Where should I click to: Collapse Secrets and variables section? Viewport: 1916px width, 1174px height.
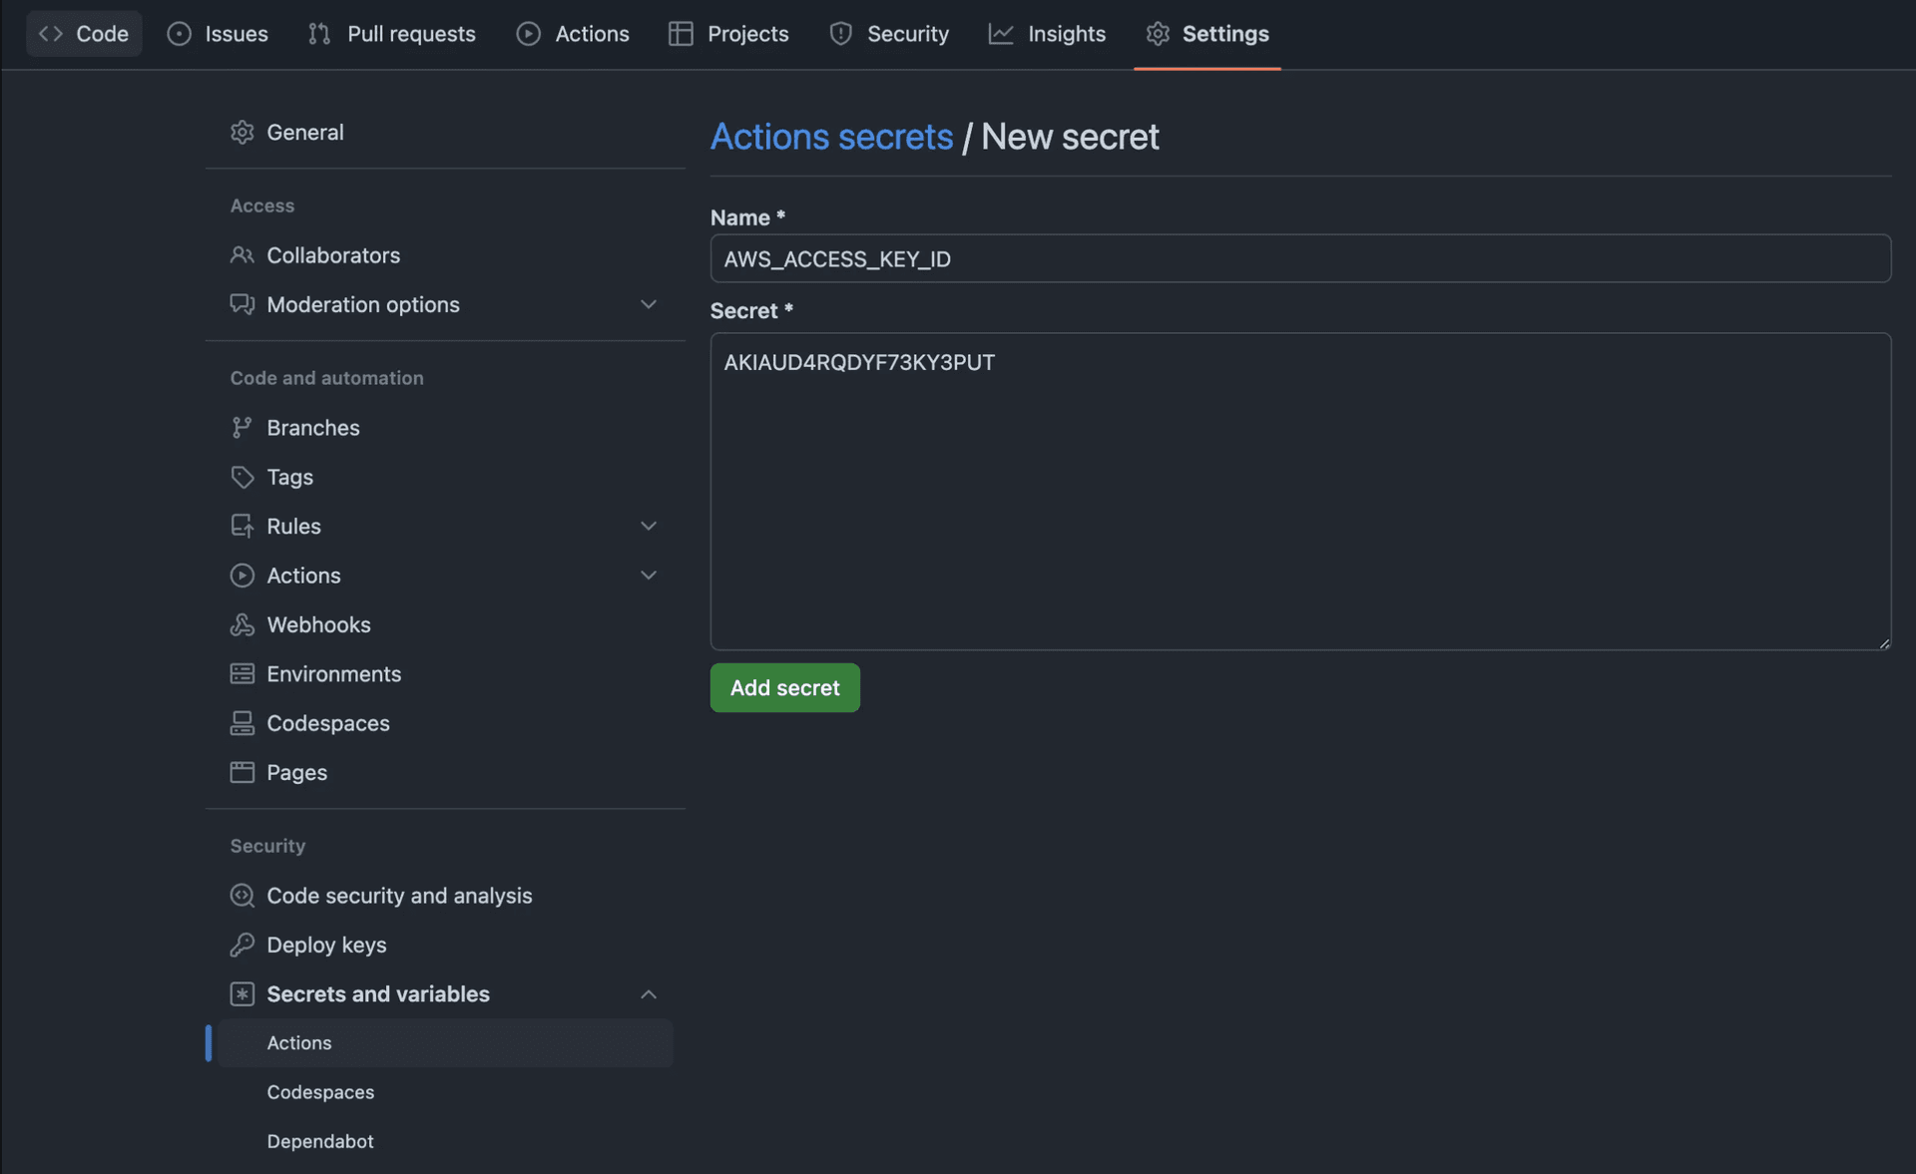(649, 994)
